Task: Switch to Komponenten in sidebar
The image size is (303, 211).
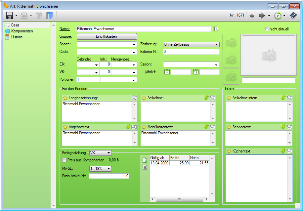Action: 22,31
